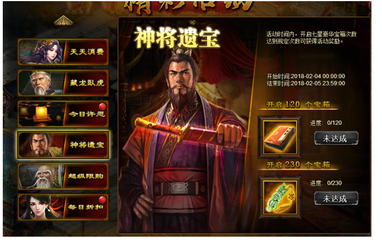Click the lady portrait on 天天消费 entry
This screenshot has height=240, width=382.
pyautogui.click(x=42, y=52)
